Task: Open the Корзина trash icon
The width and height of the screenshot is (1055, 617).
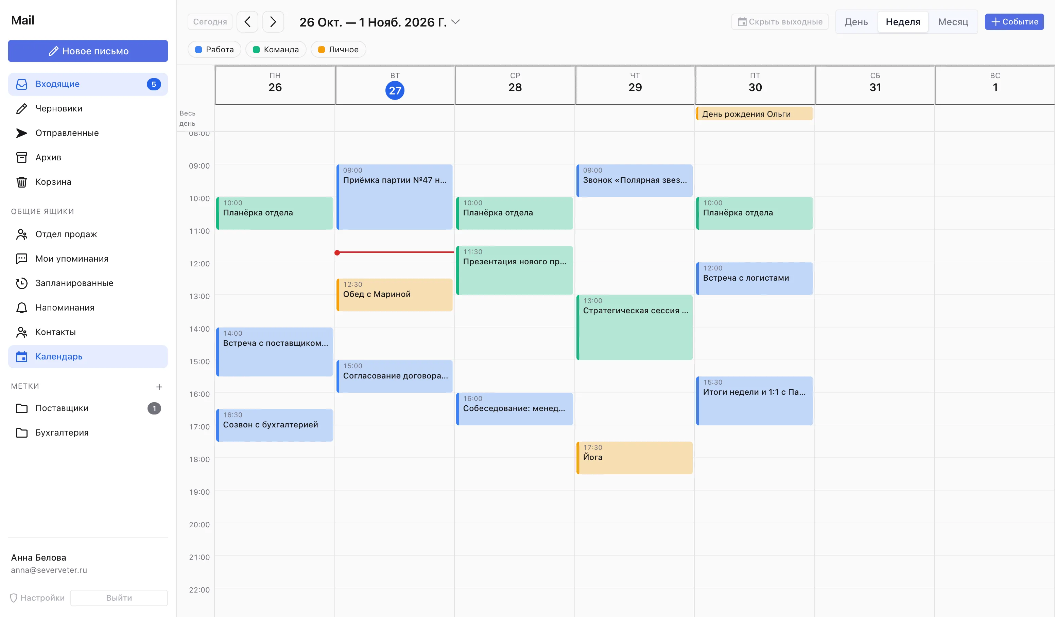Action: pyautogui.click(x=22, y=182)
